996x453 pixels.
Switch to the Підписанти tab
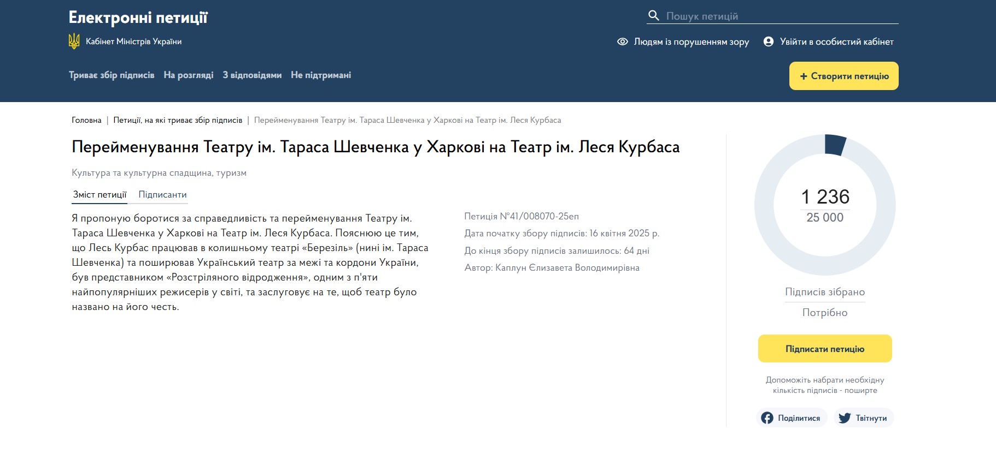[x=162, y=195]
